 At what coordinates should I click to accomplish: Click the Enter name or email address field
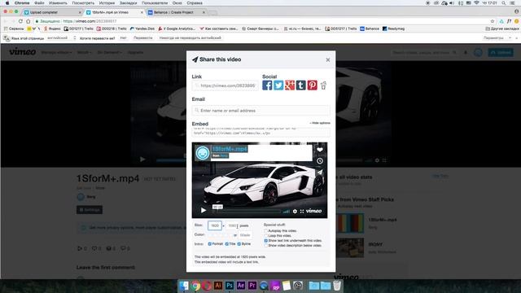(260, 111)
